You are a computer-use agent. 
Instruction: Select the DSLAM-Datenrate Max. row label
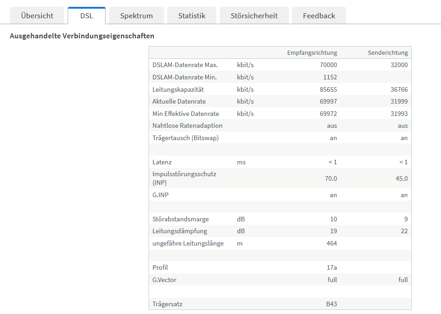[x=185, y=65]
